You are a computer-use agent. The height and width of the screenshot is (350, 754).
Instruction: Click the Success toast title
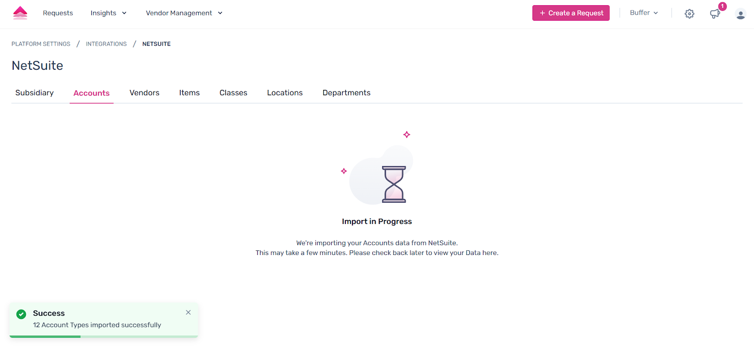tap(49, 313)
